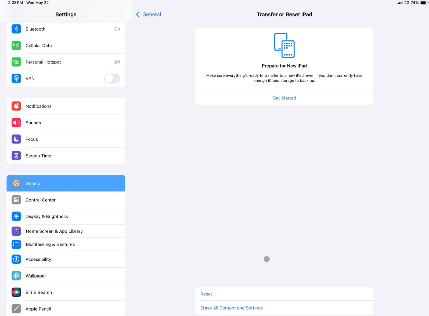The width and height of the screenshot is (429, 316).
Task: Tap the 'Wed May 22' date in status bar
Action: [38, 3]
